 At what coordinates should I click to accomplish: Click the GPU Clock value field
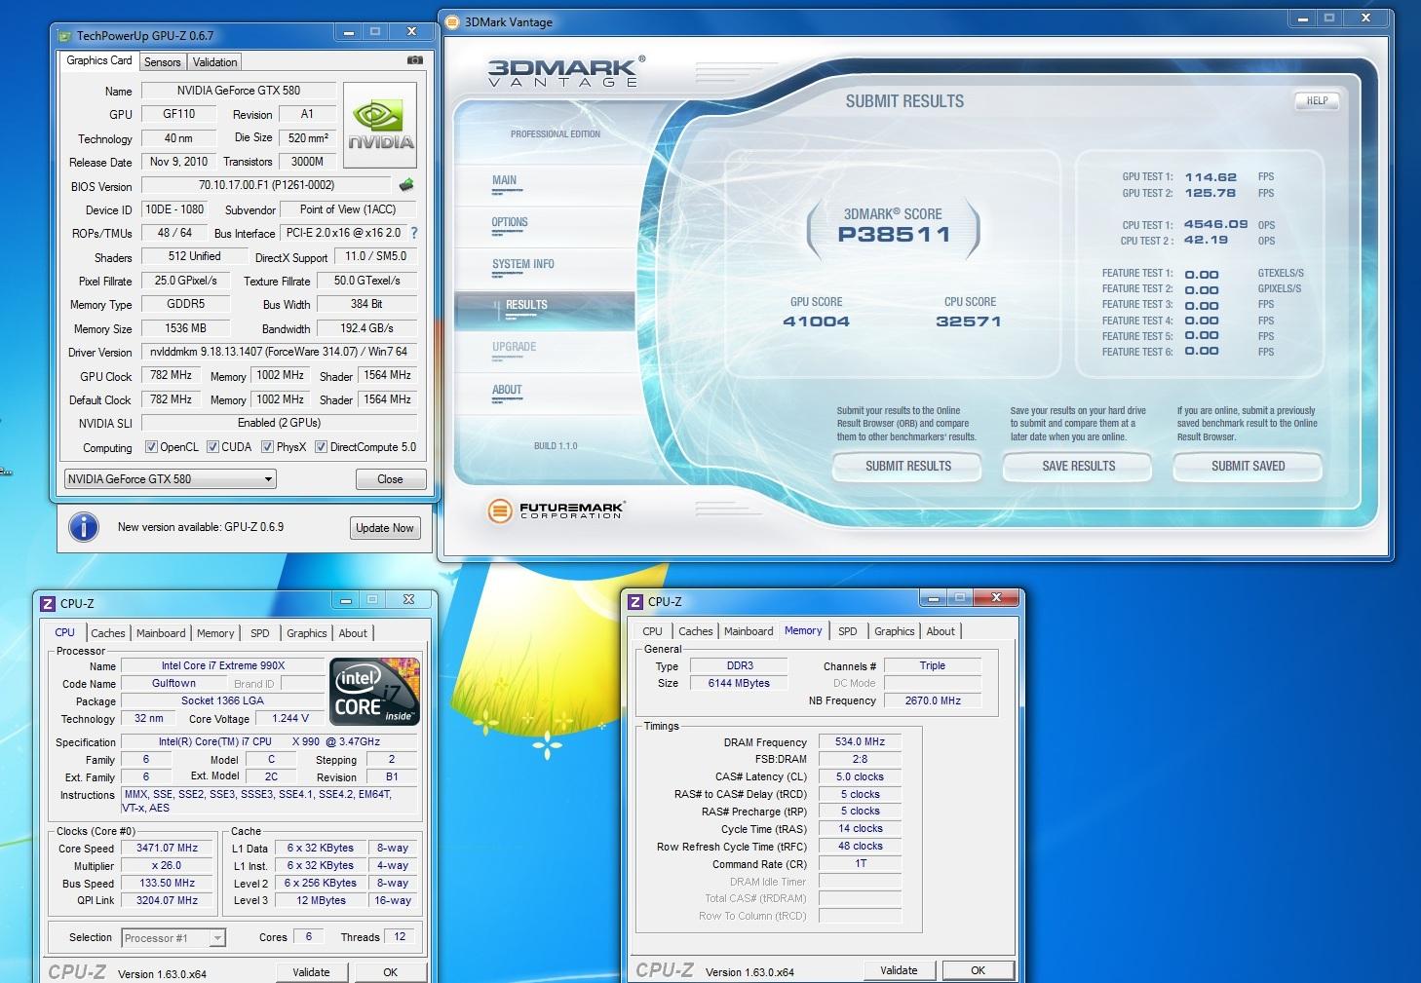click(172, 375)
